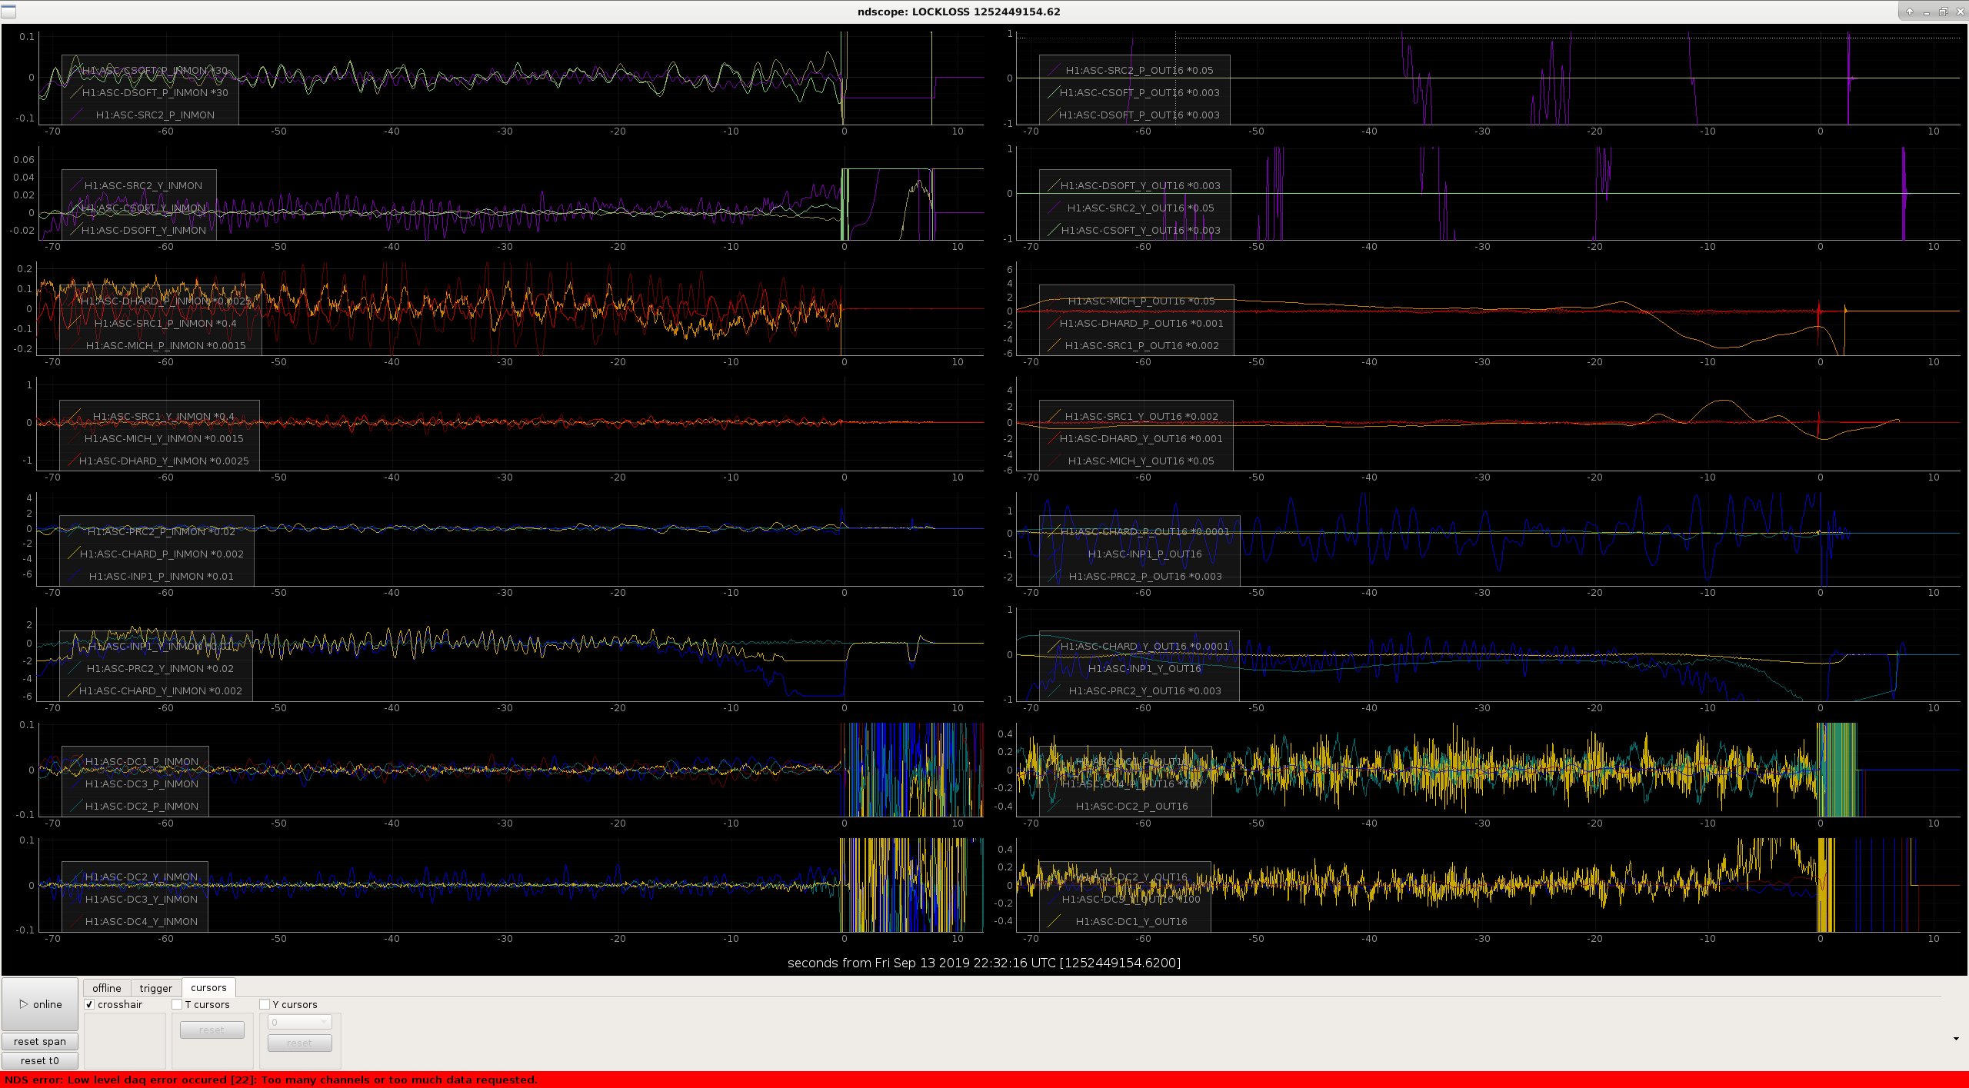Screen dimensions: 1969x1088
Task: Click the restore window icon in title bar
Action: [1943, 12]
